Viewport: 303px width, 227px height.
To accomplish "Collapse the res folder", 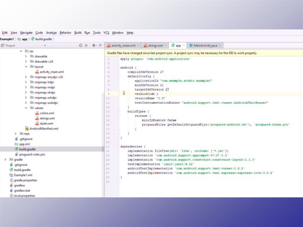I will 21,51.
